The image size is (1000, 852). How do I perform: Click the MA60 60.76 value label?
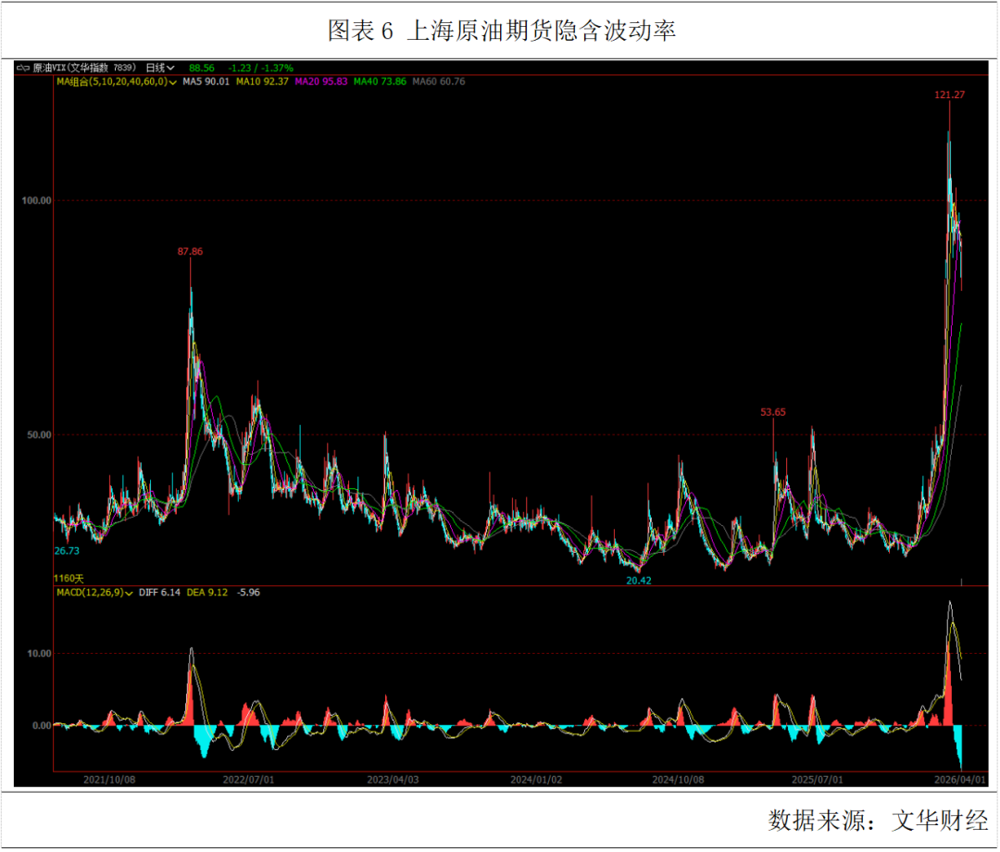[x=439, y=81]
